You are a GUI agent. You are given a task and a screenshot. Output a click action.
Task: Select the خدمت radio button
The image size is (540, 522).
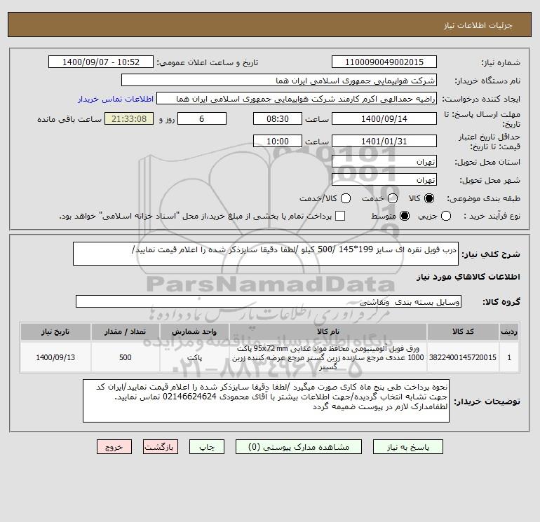pos(393,198)
